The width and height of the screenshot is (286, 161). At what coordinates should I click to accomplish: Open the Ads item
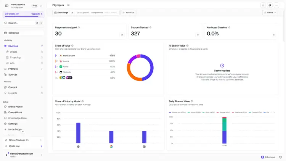[12, 63]
